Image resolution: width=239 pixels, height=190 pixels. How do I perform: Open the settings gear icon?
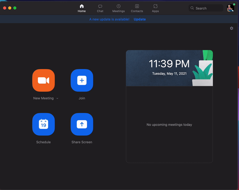[232, 28]
